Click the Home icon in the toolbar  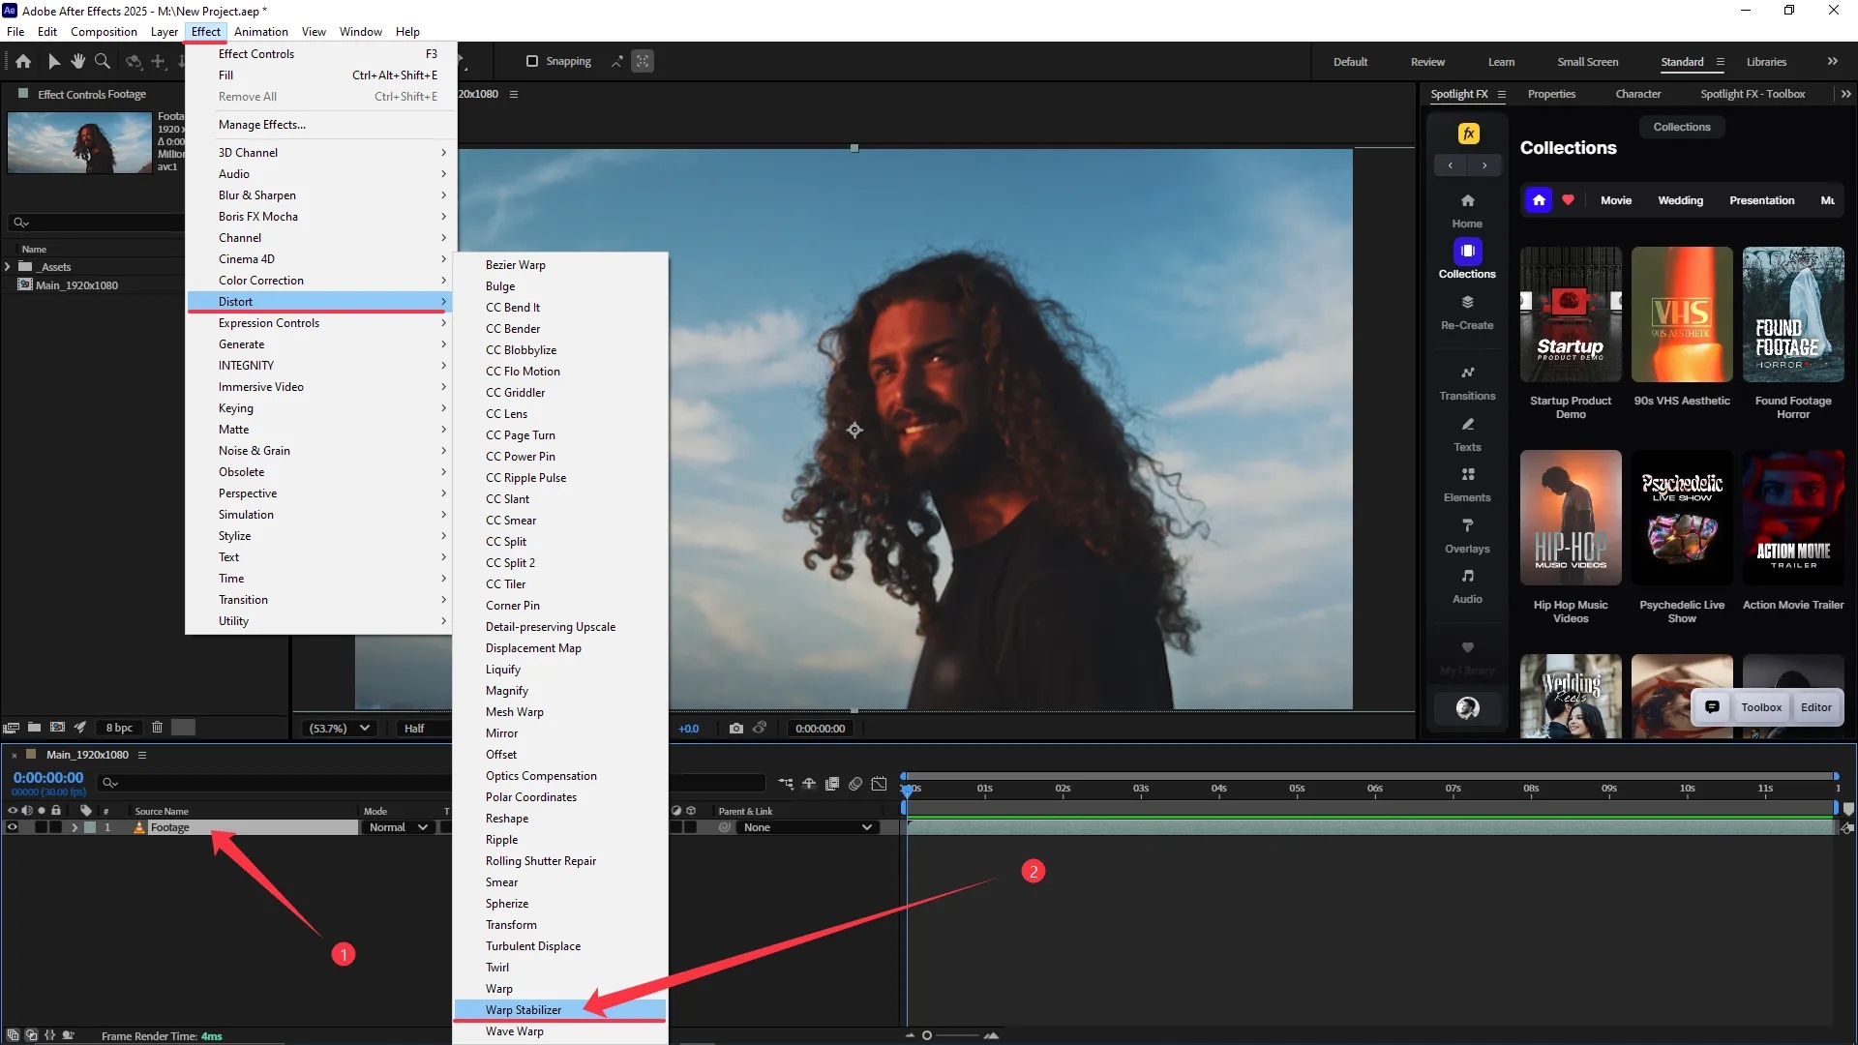tap(23, 61)
